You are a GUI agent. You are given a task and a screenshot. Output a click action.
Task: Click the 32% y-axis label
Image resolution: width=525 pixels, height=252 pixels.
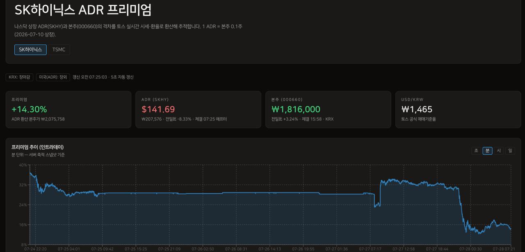click(23, 185)
